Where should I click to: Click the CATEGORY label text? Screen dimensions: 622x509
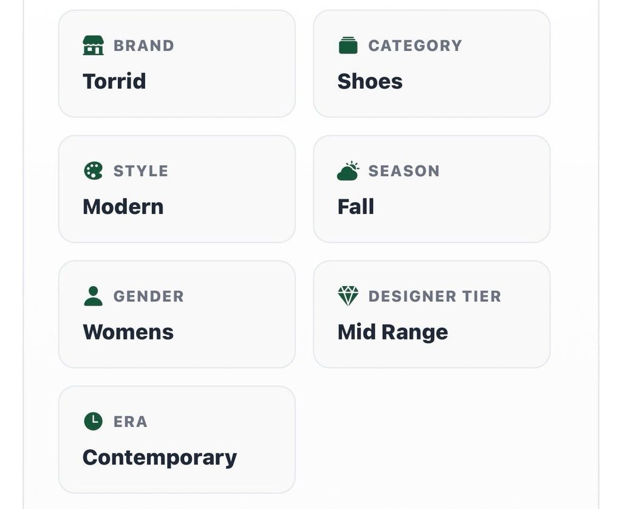click(415, 46)
